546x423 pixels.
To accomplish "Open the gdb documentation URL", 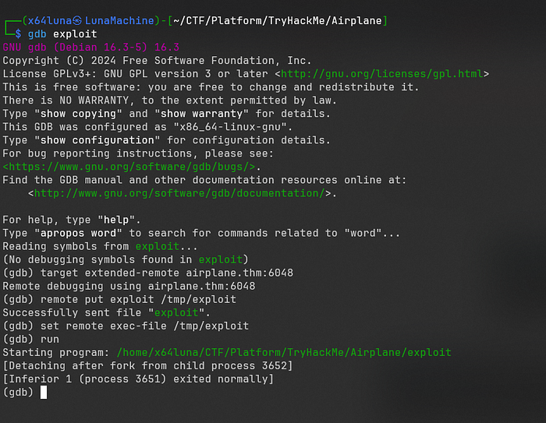I will coord(179,193).
